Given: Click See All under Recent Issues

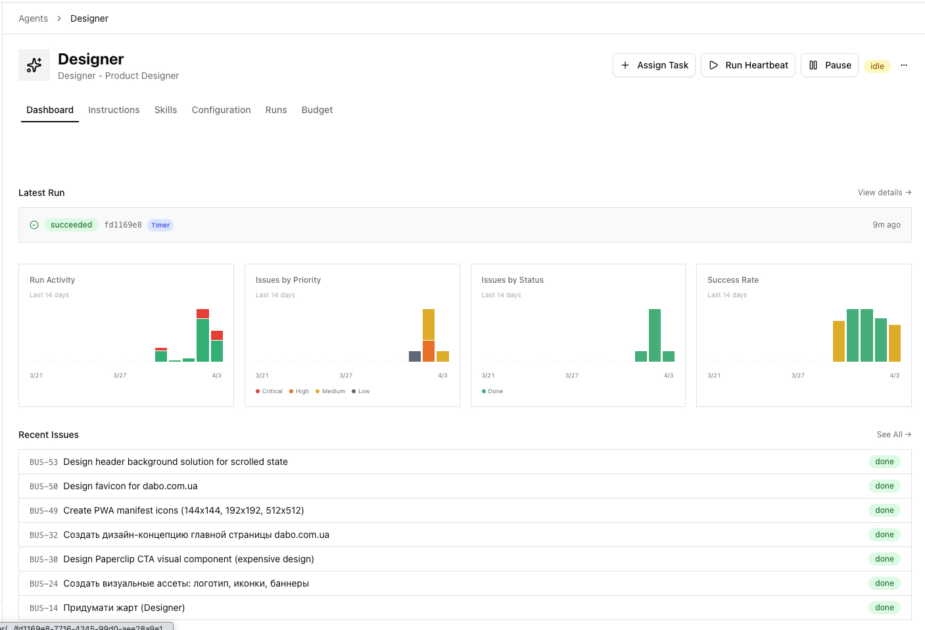Looking at the screenshot, I should pyautogui.click(x=893, y=435).
